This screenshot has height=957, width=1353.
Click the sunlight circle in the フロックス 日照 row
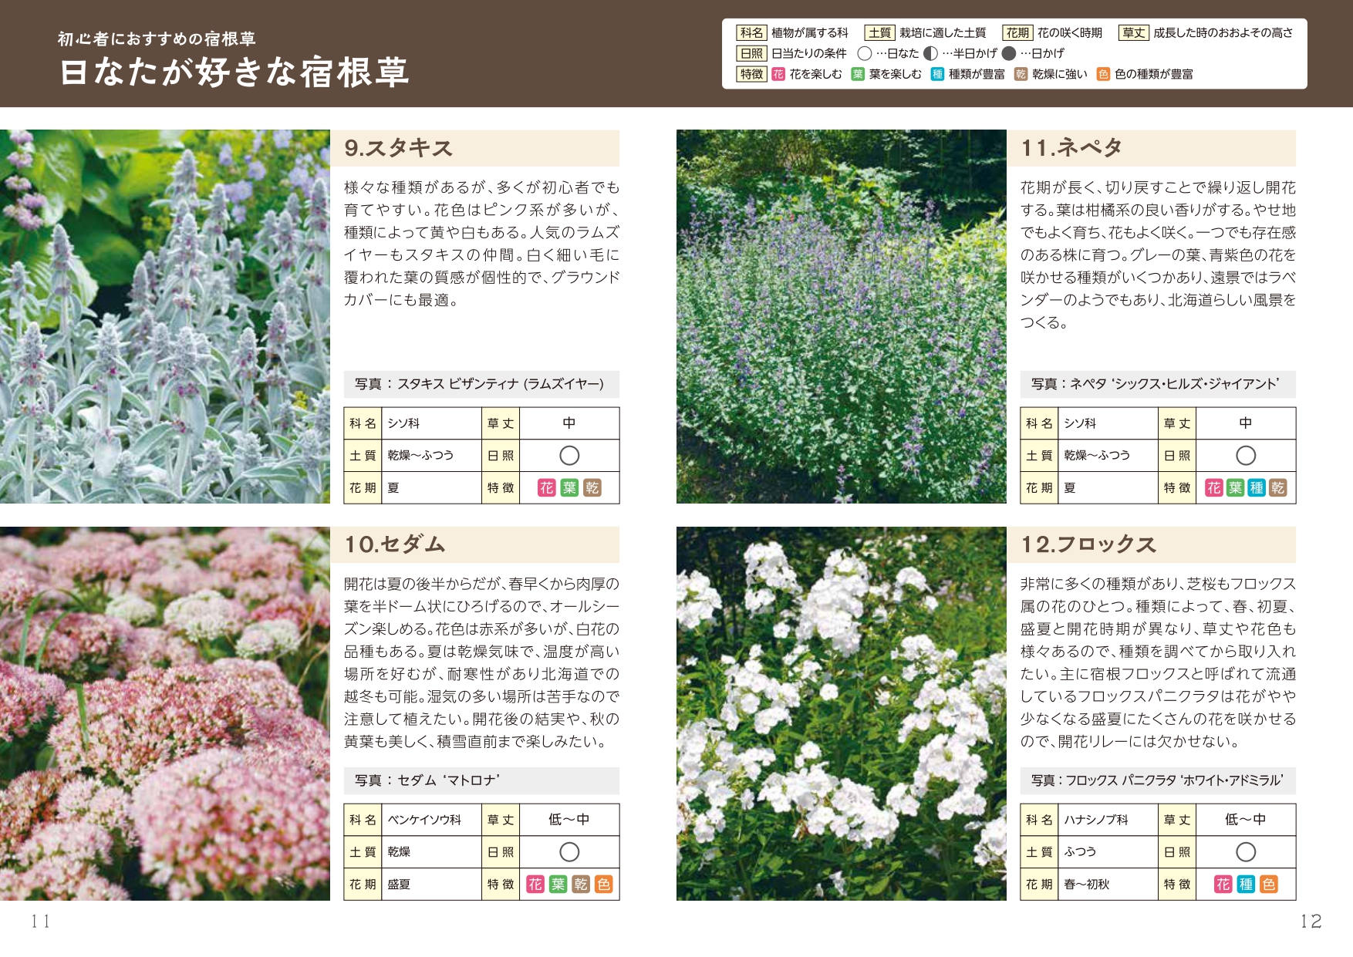[1246, 851]
